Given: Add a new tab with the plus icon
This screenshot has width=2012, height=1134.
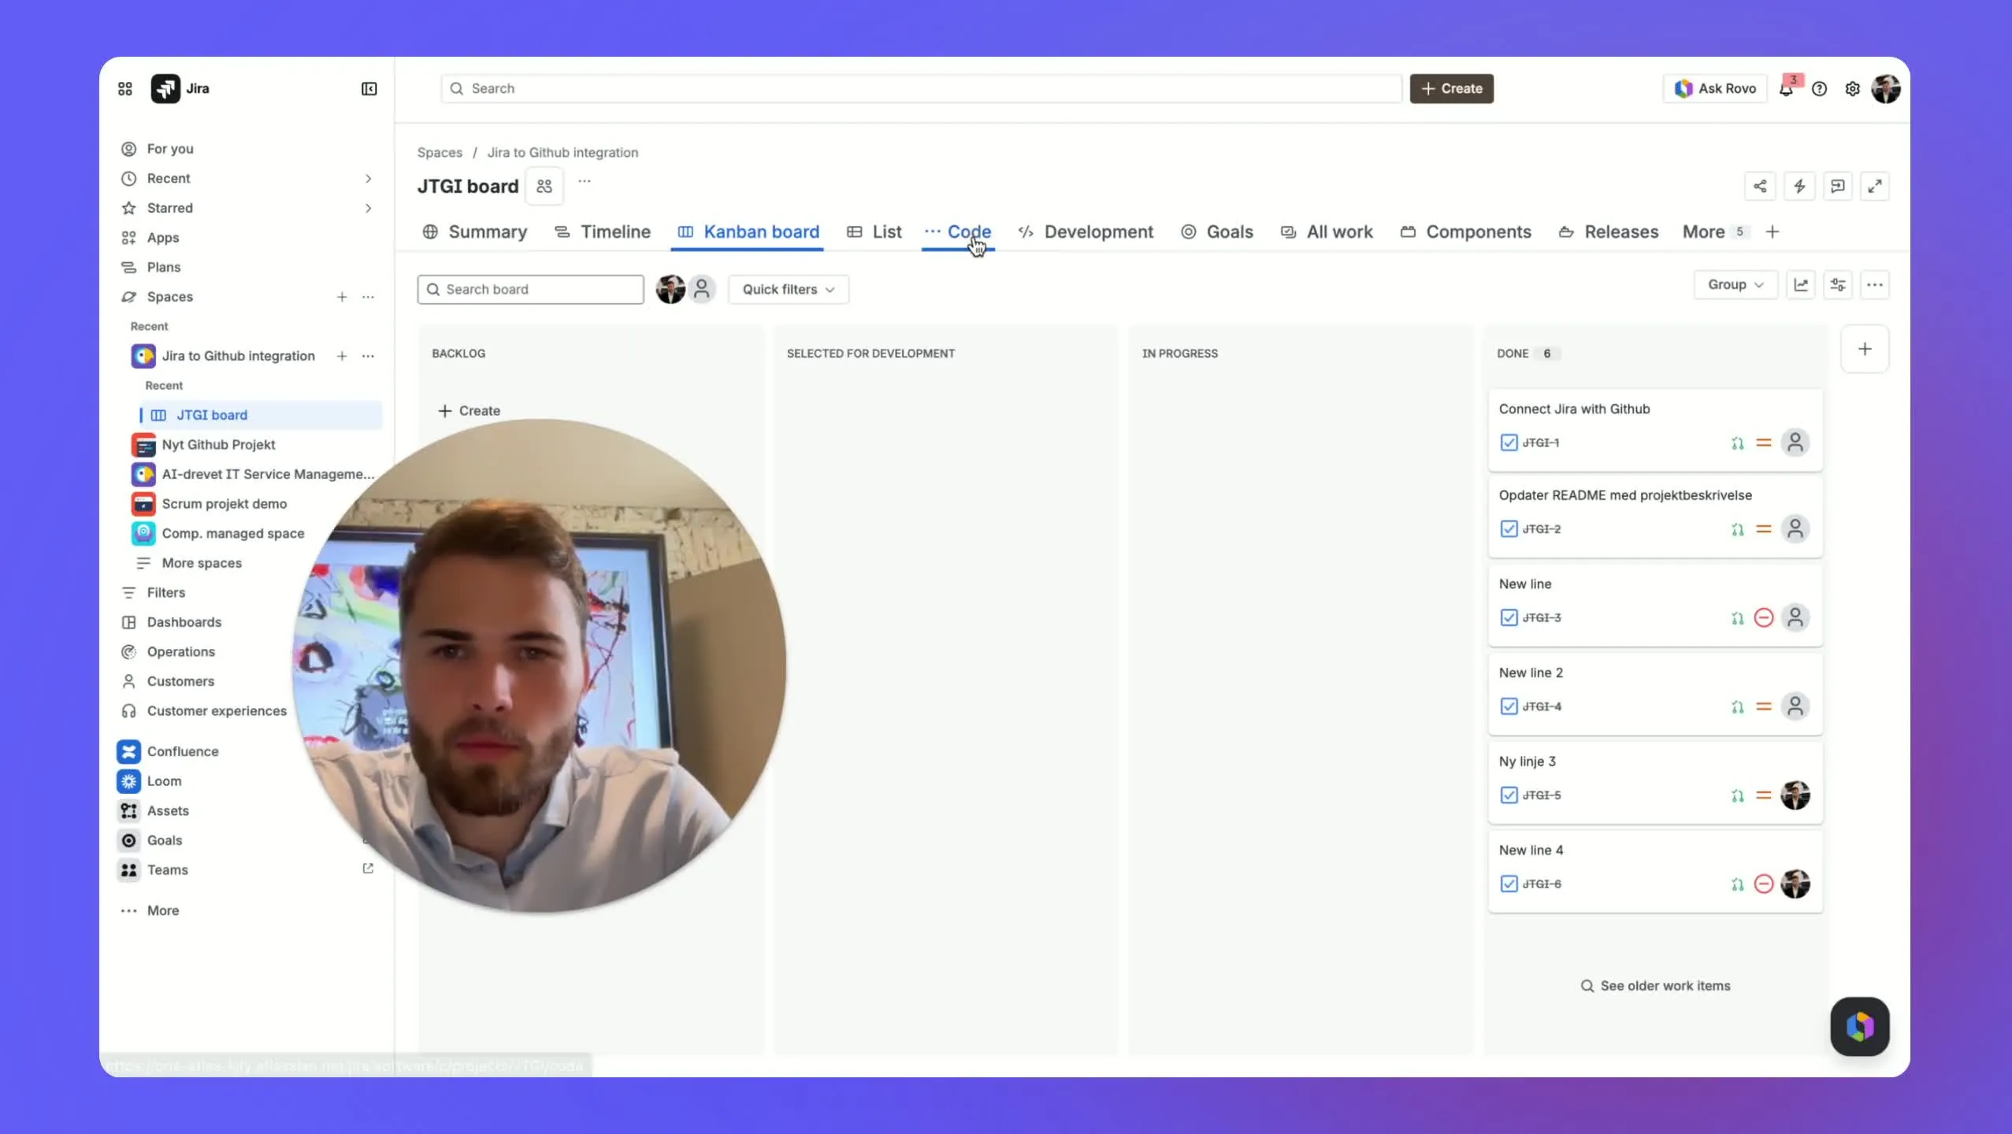Looking at the screenshot, I should [1773, 232].
